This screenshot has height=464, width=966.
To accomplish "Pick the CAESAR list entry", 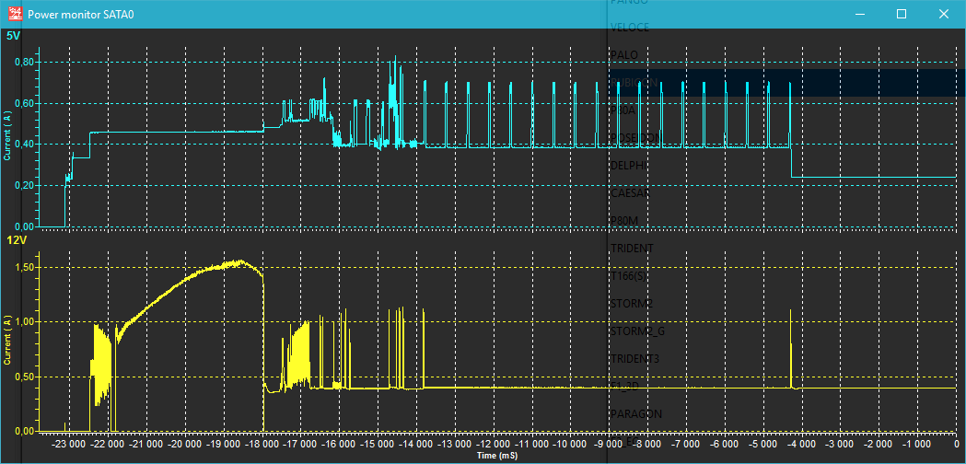I will click(x=630, y=193).
